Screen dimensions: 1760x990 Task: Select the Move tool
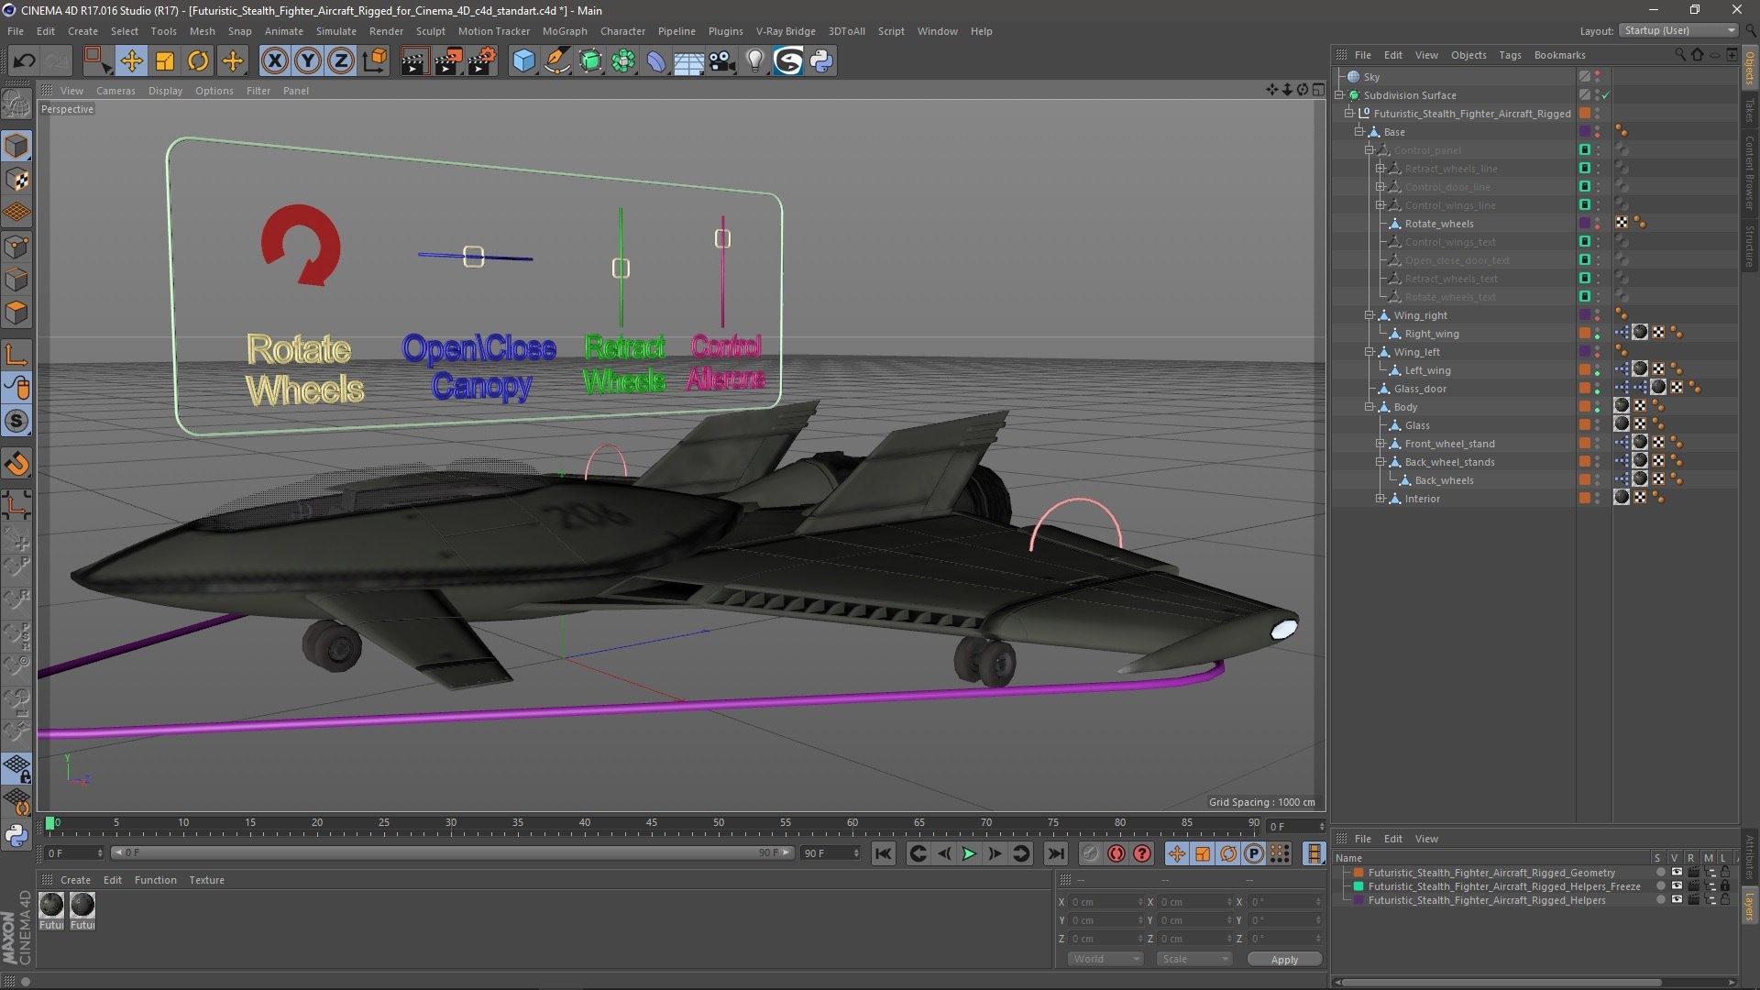click(x=132, y=61)
